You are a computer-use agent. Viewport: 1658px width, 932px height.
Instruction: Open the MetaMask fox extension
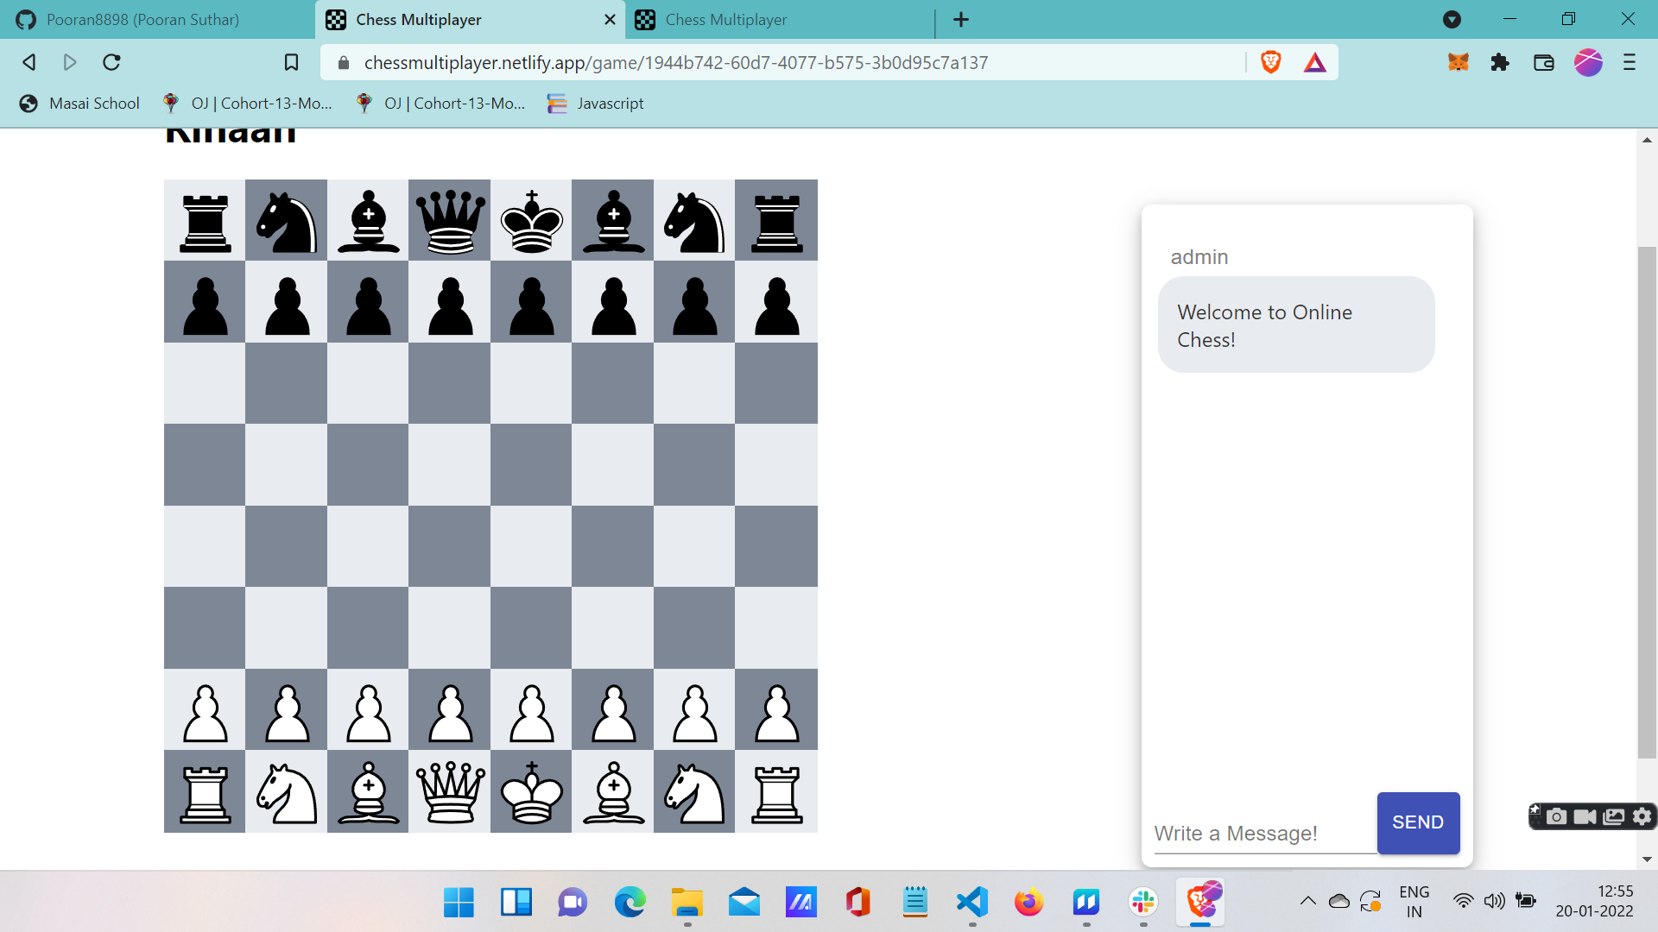(x=1458, y=62)
